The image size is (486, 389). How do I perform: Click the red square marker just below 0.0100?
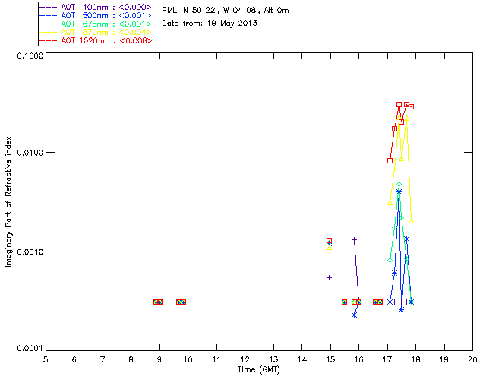click(x=390, y=160)
